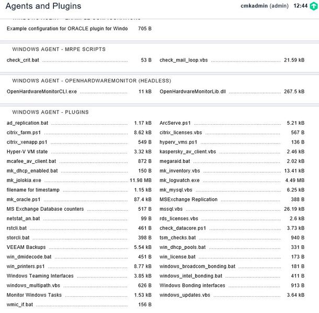Download mk_mysql.vbs plugin

click(176, 190)
